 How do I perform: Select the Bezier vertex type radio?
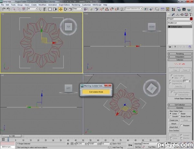[179, 113]
